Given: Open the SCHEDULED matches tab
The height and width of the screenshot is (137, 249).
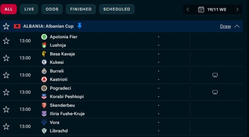Looking at the screenshot, I should [x=117, y=9].
